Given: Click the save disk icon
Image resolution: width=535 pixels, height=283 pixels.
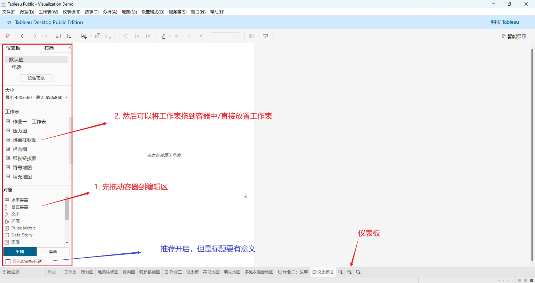Looking at the screenshot, I should 58,36.
